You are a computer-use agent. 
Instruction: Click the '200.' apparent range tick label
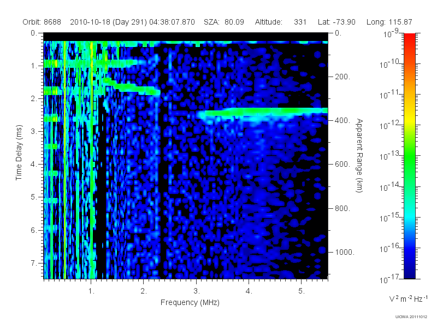coord(342,77)
